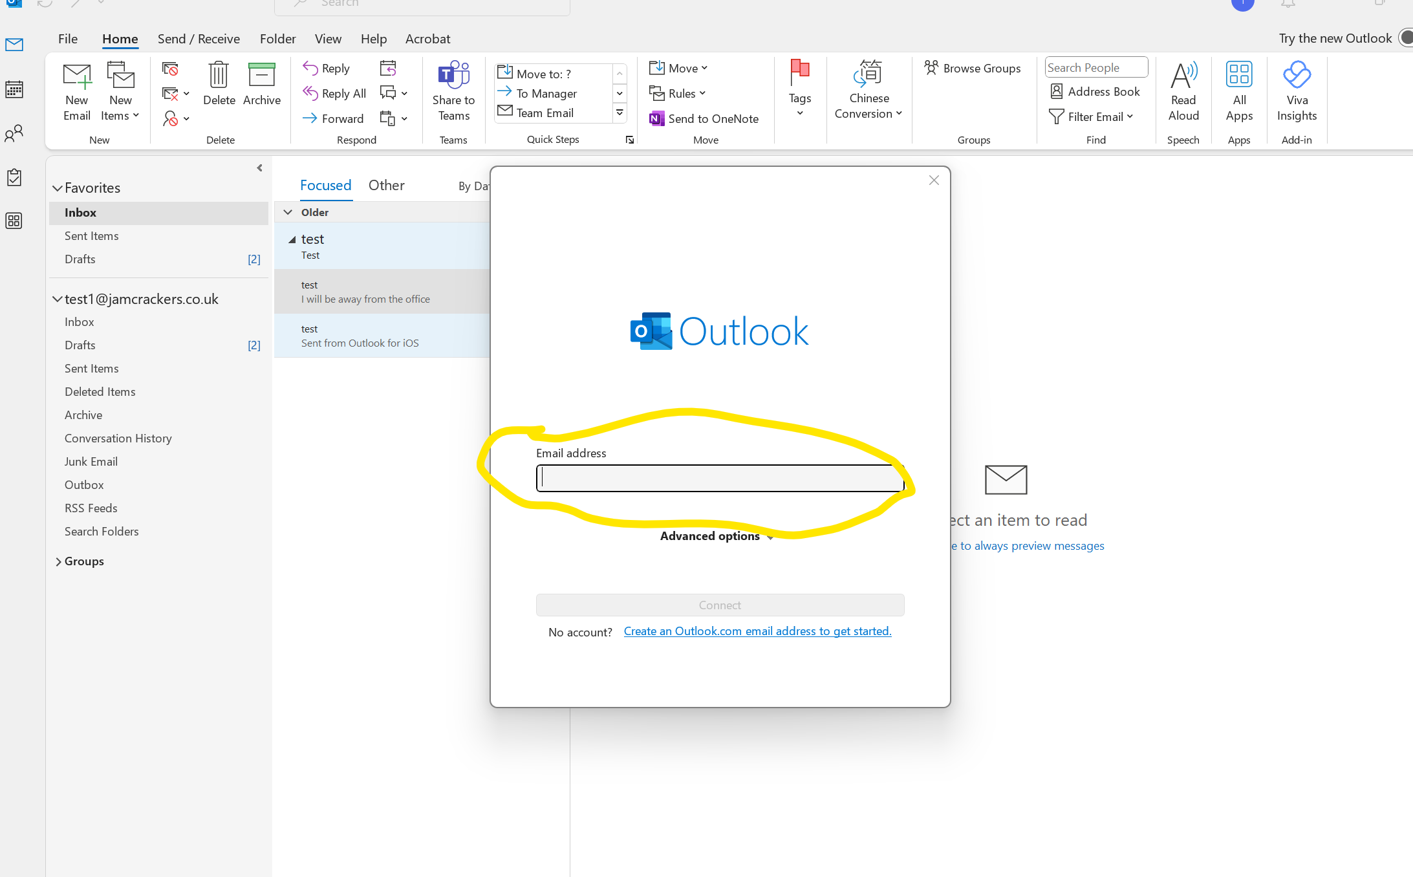The image size is (1413, 877).
Task: Open the Address Book
Action: [x=1095, y=91]
